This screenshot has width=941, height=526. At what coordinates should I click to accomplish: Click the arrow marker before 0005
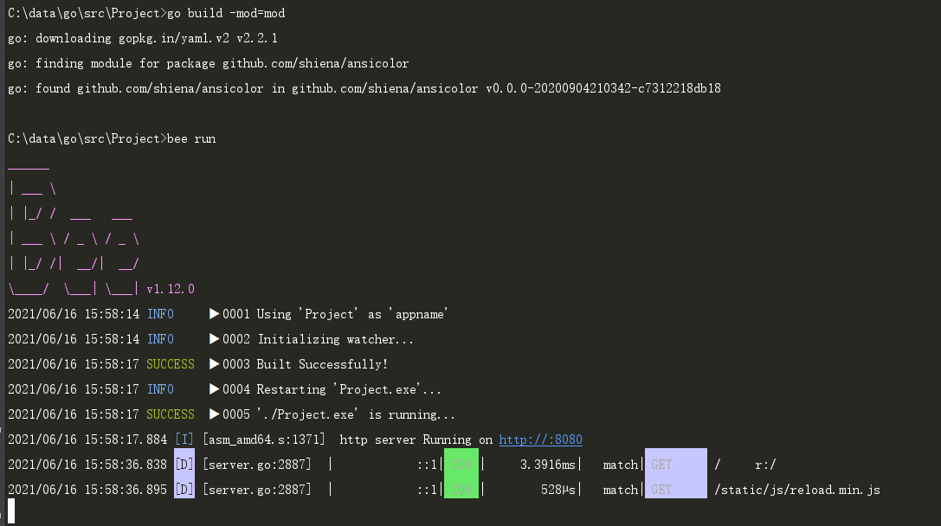click(215, 414)
